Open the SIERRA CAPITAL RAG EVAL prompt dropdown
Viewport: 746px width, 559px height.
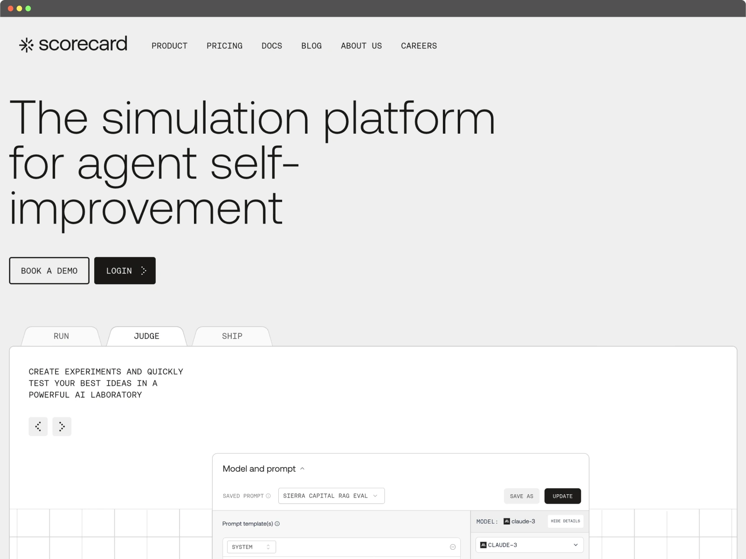(x=331, y=496)
